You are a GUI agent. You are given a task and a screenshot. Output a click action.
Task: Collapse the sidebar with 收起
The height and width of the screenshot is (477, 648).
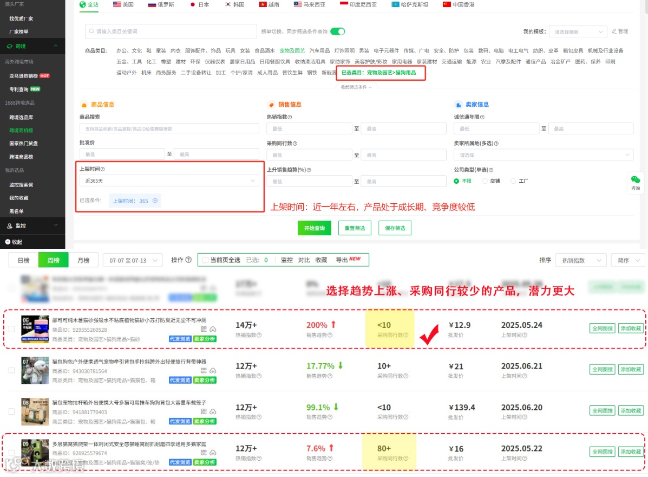pyautogui.click(x=14, y=242)
